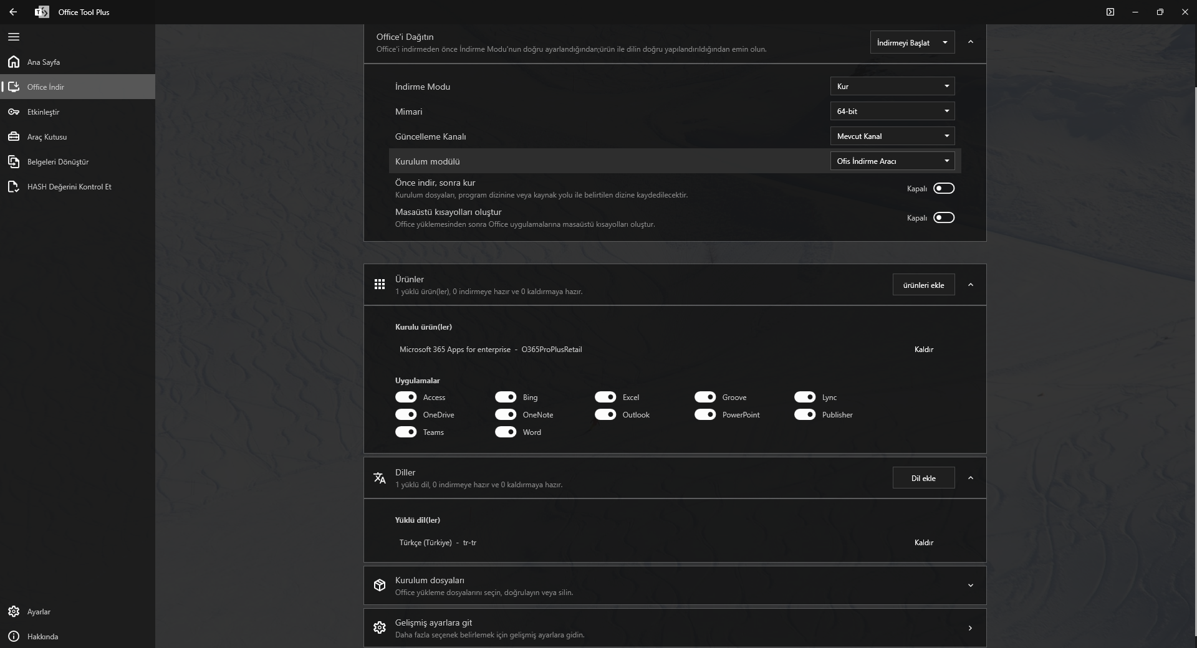Turn on Masaüstü kısayolları oluştur toggle
Image resolution: width=1197 pixels, height=648 pixels.
click(x=943, y=217)
